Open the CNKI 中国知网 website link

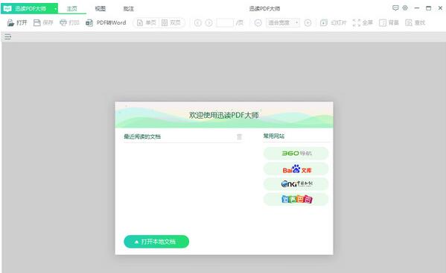[296, 184]
